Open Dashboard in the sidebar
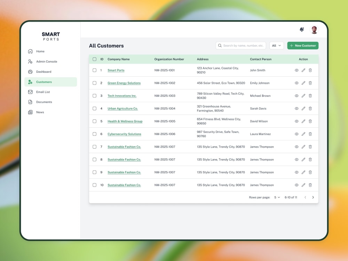The image size is (348, 261). pyautogui.click(x=50, y=72)
